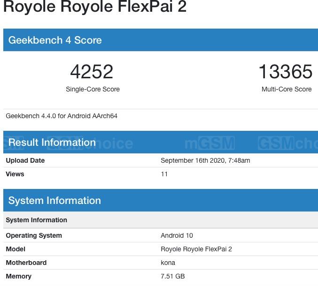Select the motherboard value kona
Viewport: 318px width, 286px height.
[168, 263]
